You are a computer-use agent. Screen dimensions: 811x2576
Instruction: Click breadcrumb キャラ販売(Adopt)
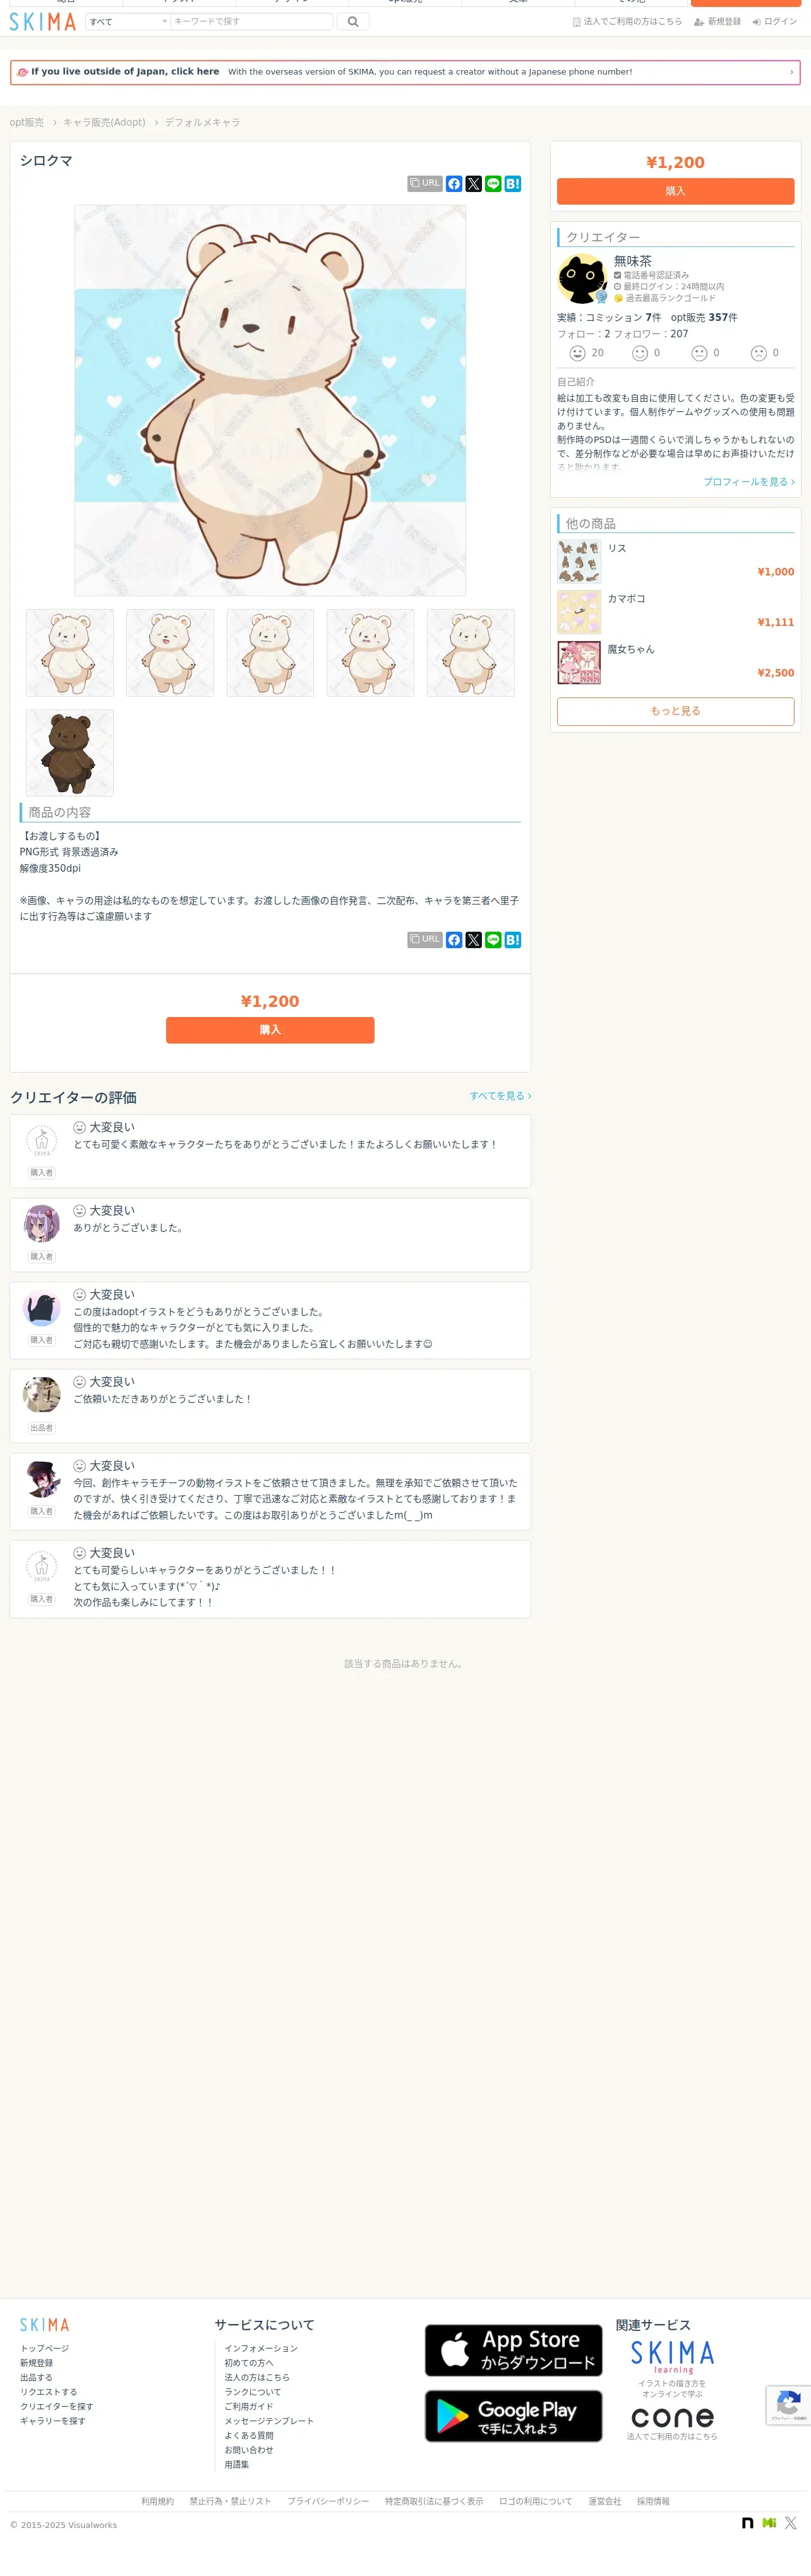coord(104,122)
